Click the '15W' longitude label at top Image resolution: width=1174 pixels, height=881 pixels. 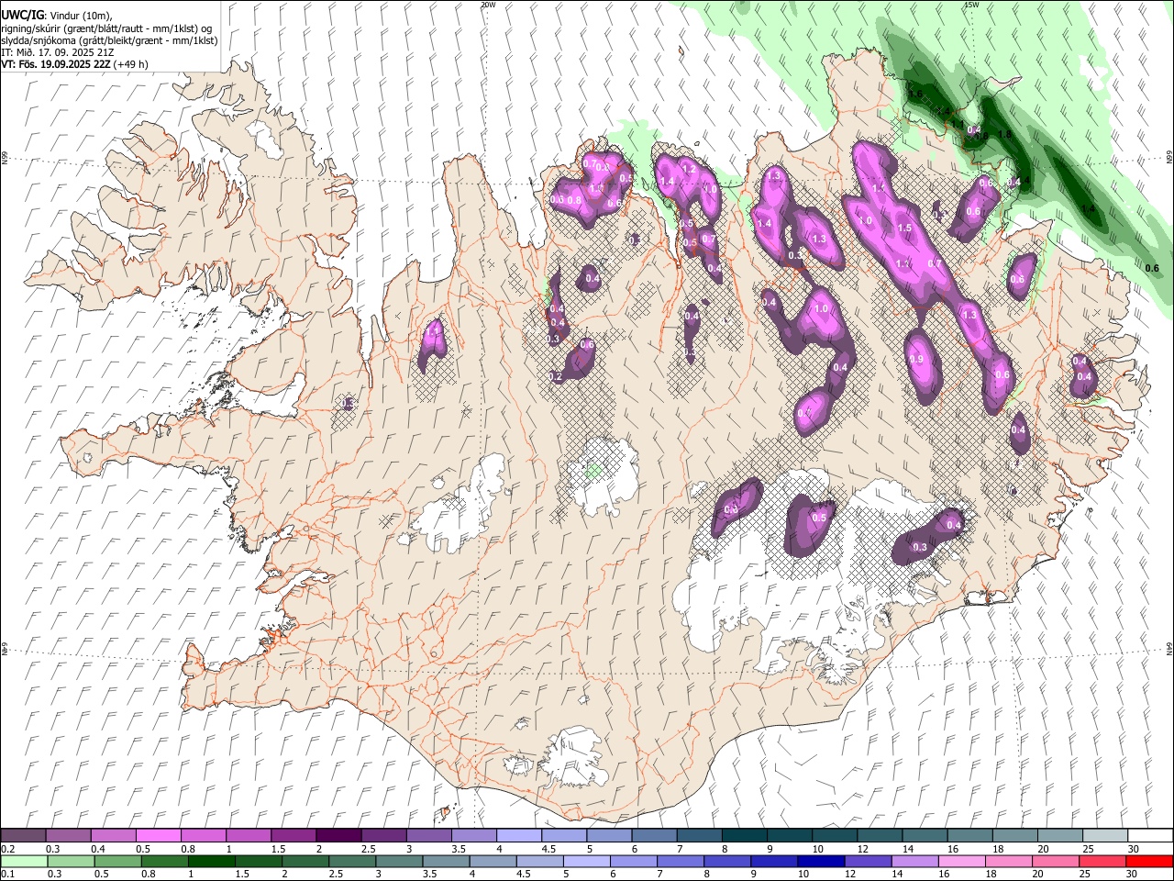[971, 5]
